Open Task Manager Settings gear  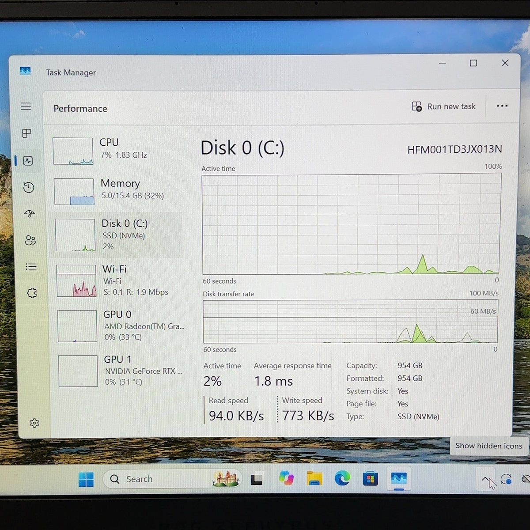pos(34,423)
